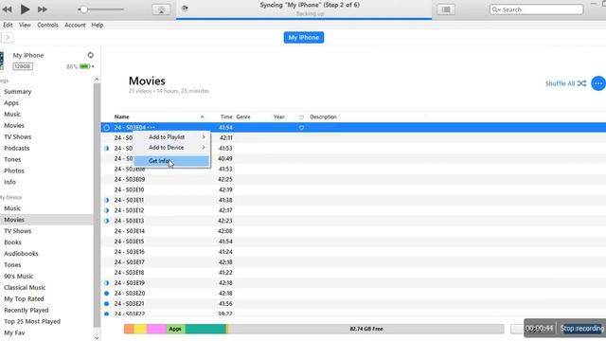Click the sidebar scroll up arrow
This screenshot has height=341, width=606.
point(97,80)
